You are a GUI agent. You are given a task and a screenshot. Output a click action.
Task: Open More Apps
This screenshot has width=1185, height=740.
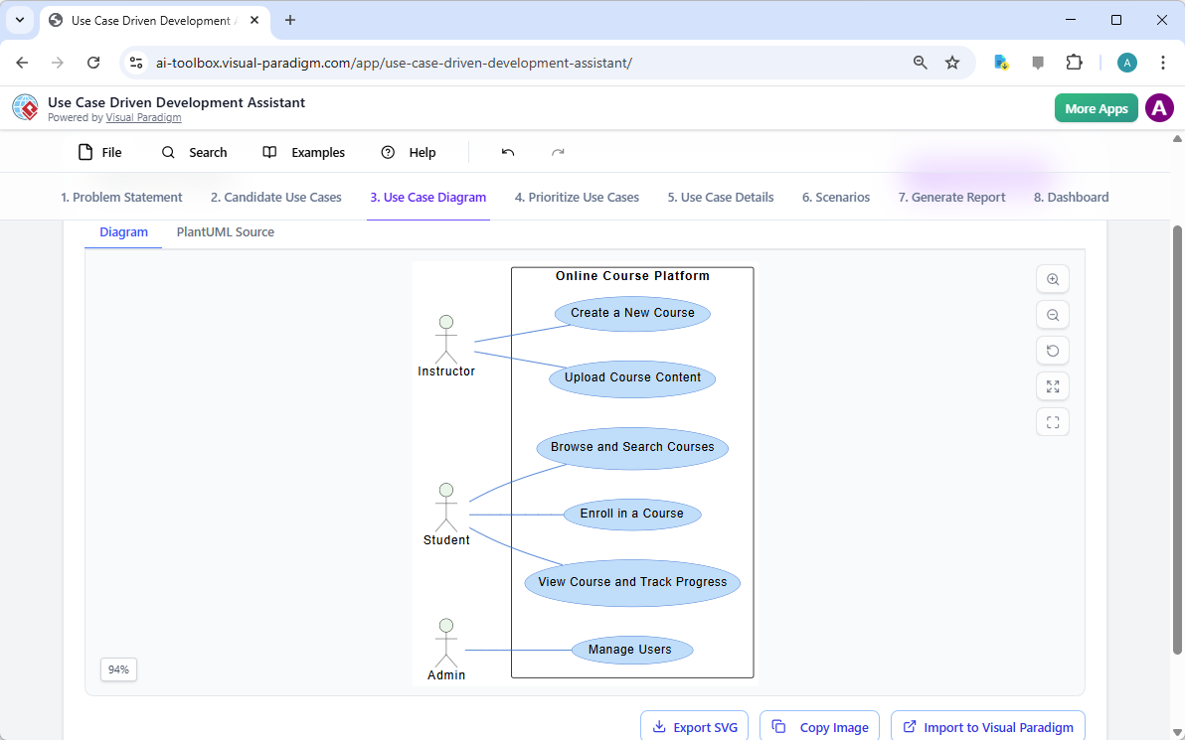[1096, 107]
